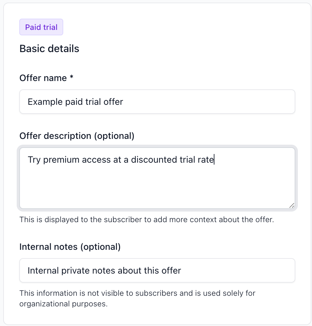Click 'organizational purposes' helper text line
The width and height of the screenshot is (312, 326).
64,304
